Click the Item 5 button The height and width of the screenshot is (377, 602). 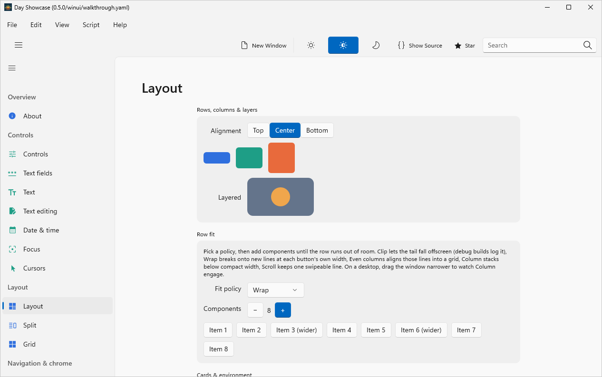(376, 330)
